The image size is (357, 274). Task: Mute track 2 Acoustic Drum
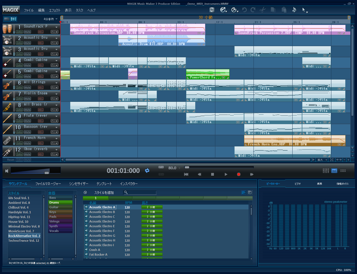27,43
